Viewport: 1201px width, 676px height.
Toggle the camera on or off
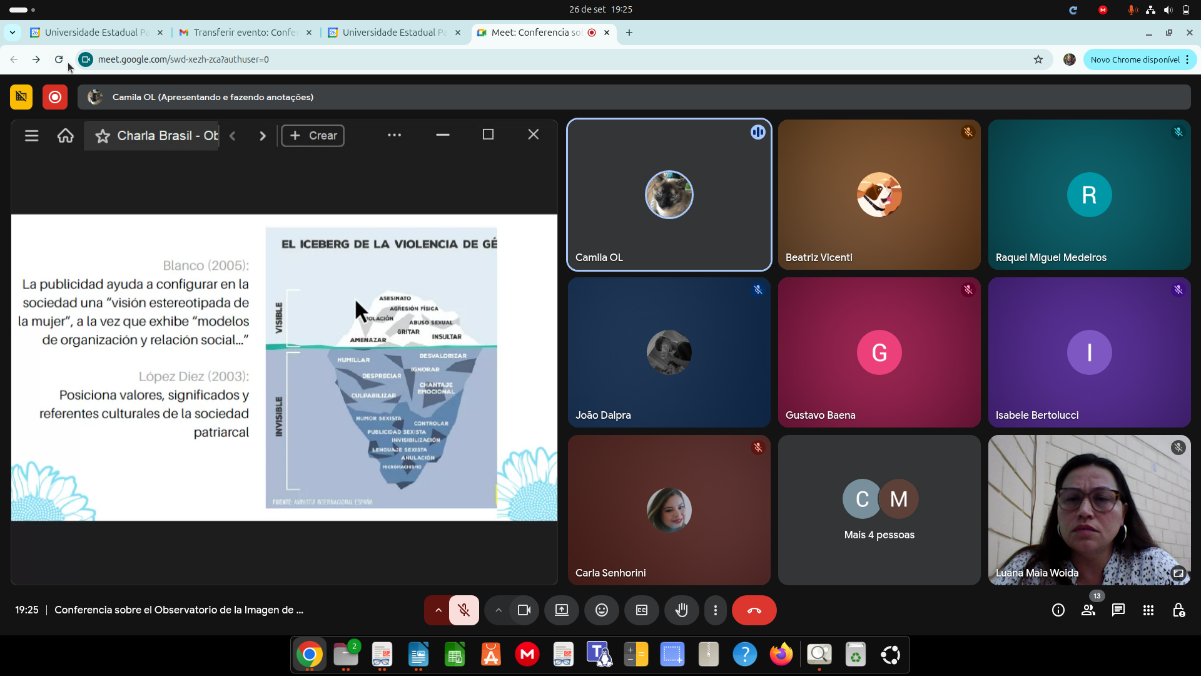click(x=524, y=610)
